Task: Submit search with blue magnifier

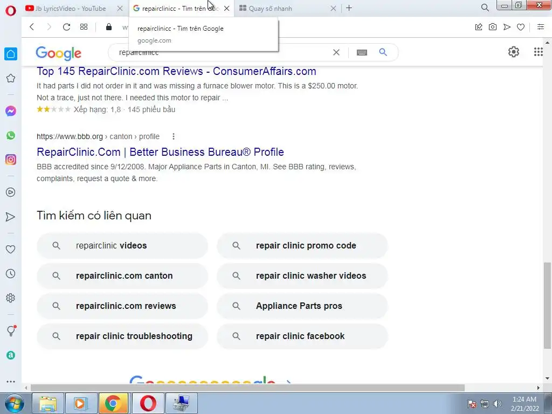Action: pyautogui.click(x=383, y=52)
